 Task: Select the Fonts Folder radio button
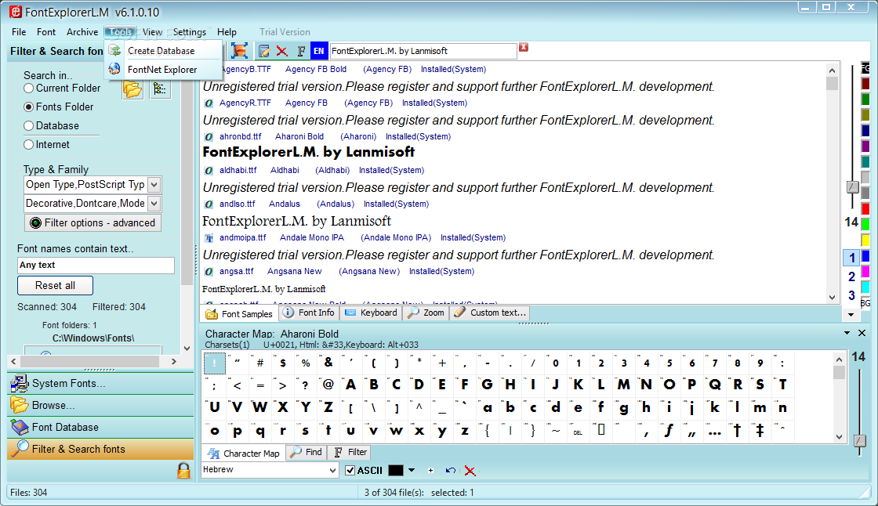[x=28, y=107]
